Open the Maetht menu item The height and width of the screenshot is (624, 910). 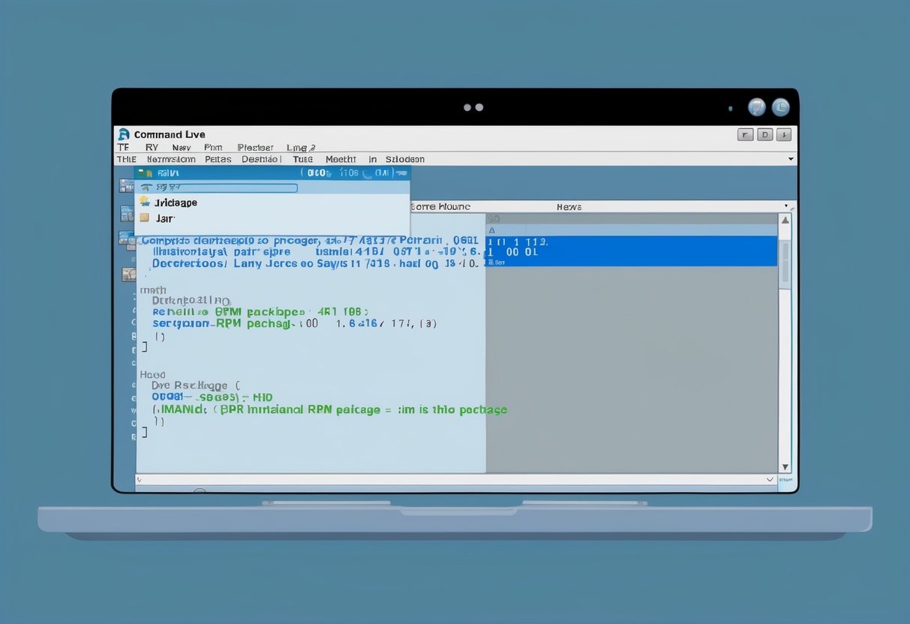click(x=341, y=159)
